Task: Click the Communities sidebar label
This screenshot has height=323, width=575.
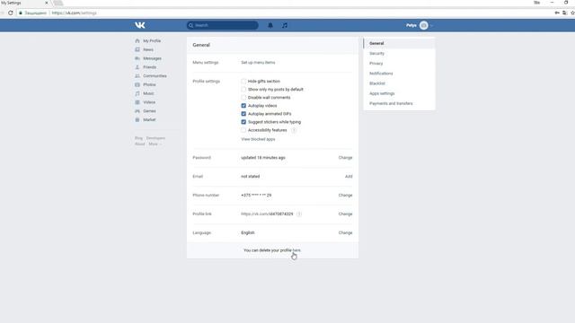Action: [x=155, y=76]
